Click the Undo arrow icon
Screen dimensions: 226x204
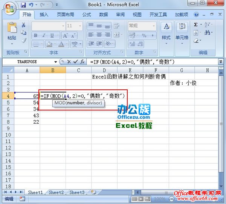(x=31, y=5)
